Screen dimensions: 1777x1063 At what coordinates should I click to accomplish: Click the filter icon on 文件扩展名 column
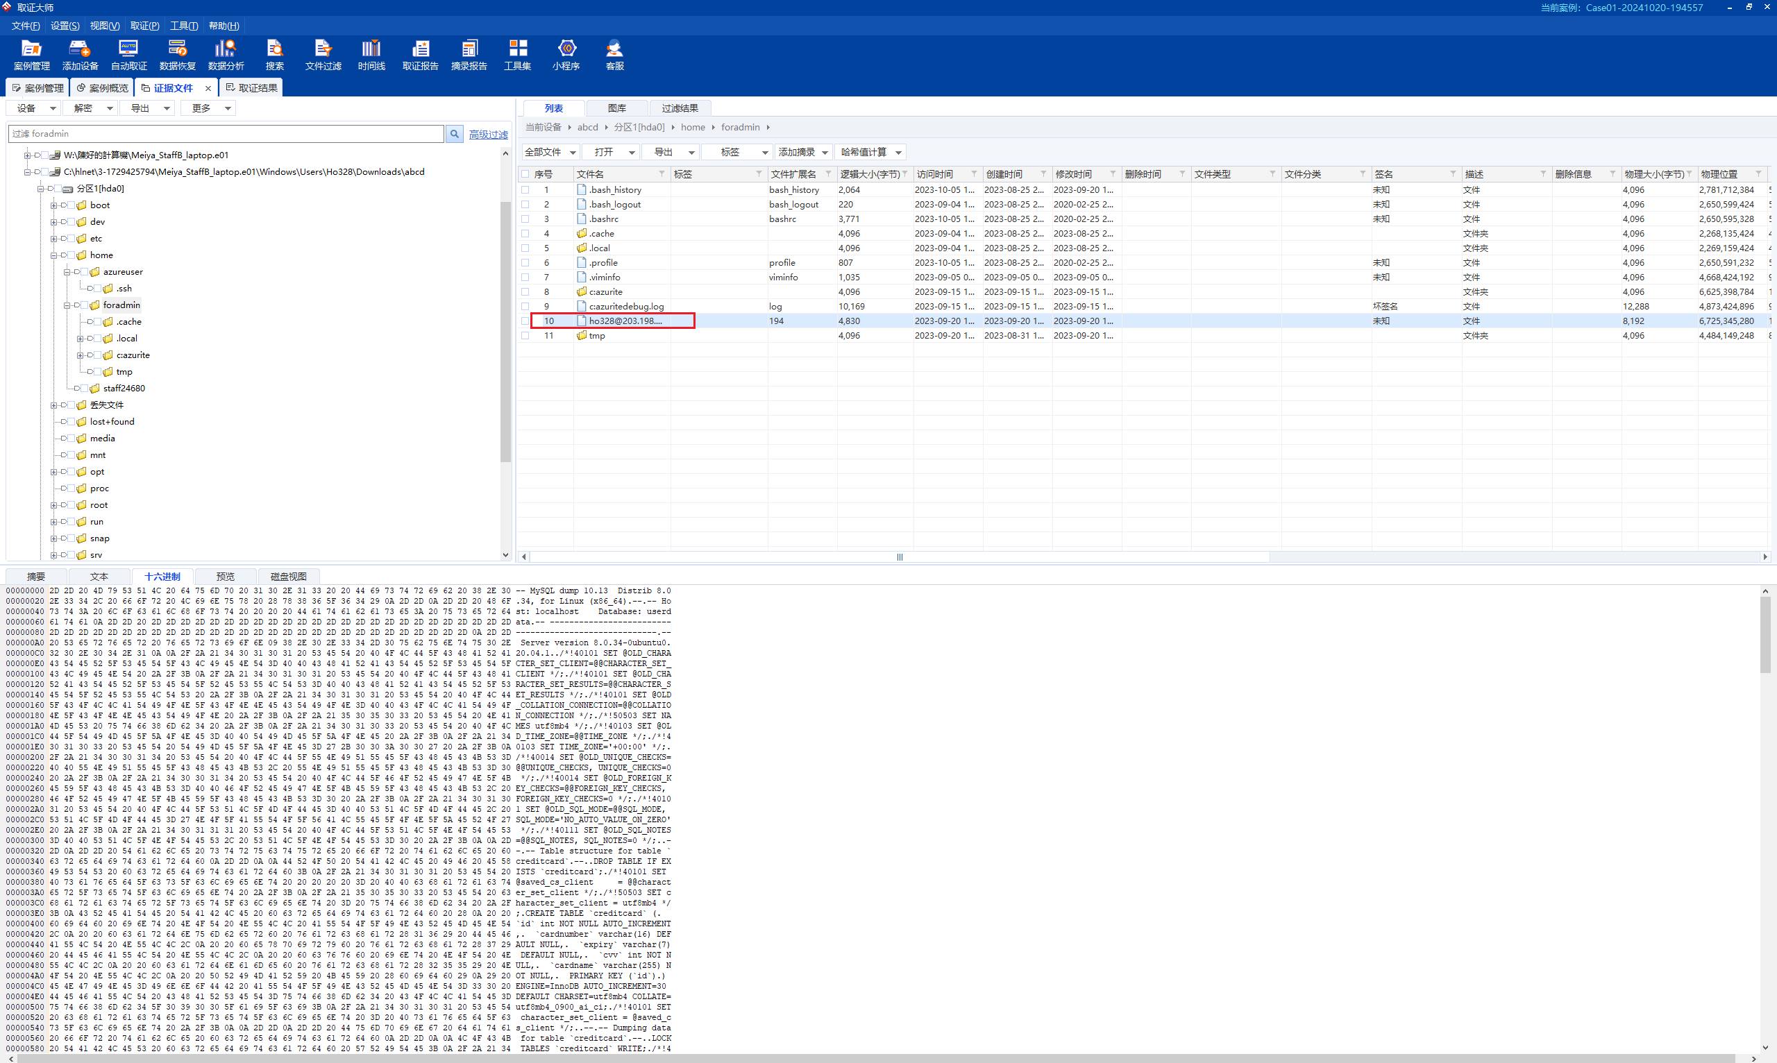click(x=828, y=174)
